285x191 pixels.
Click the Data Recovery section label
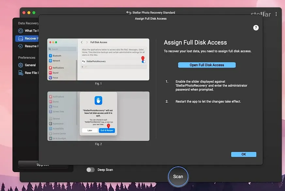[x=28, y=23]
